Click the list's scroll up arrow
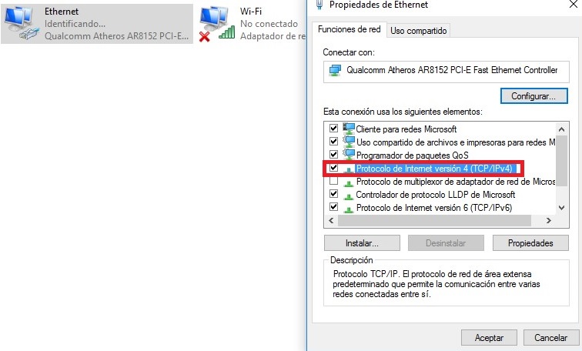The width and height of the screenshot is (582, 351). click(561, 129)
